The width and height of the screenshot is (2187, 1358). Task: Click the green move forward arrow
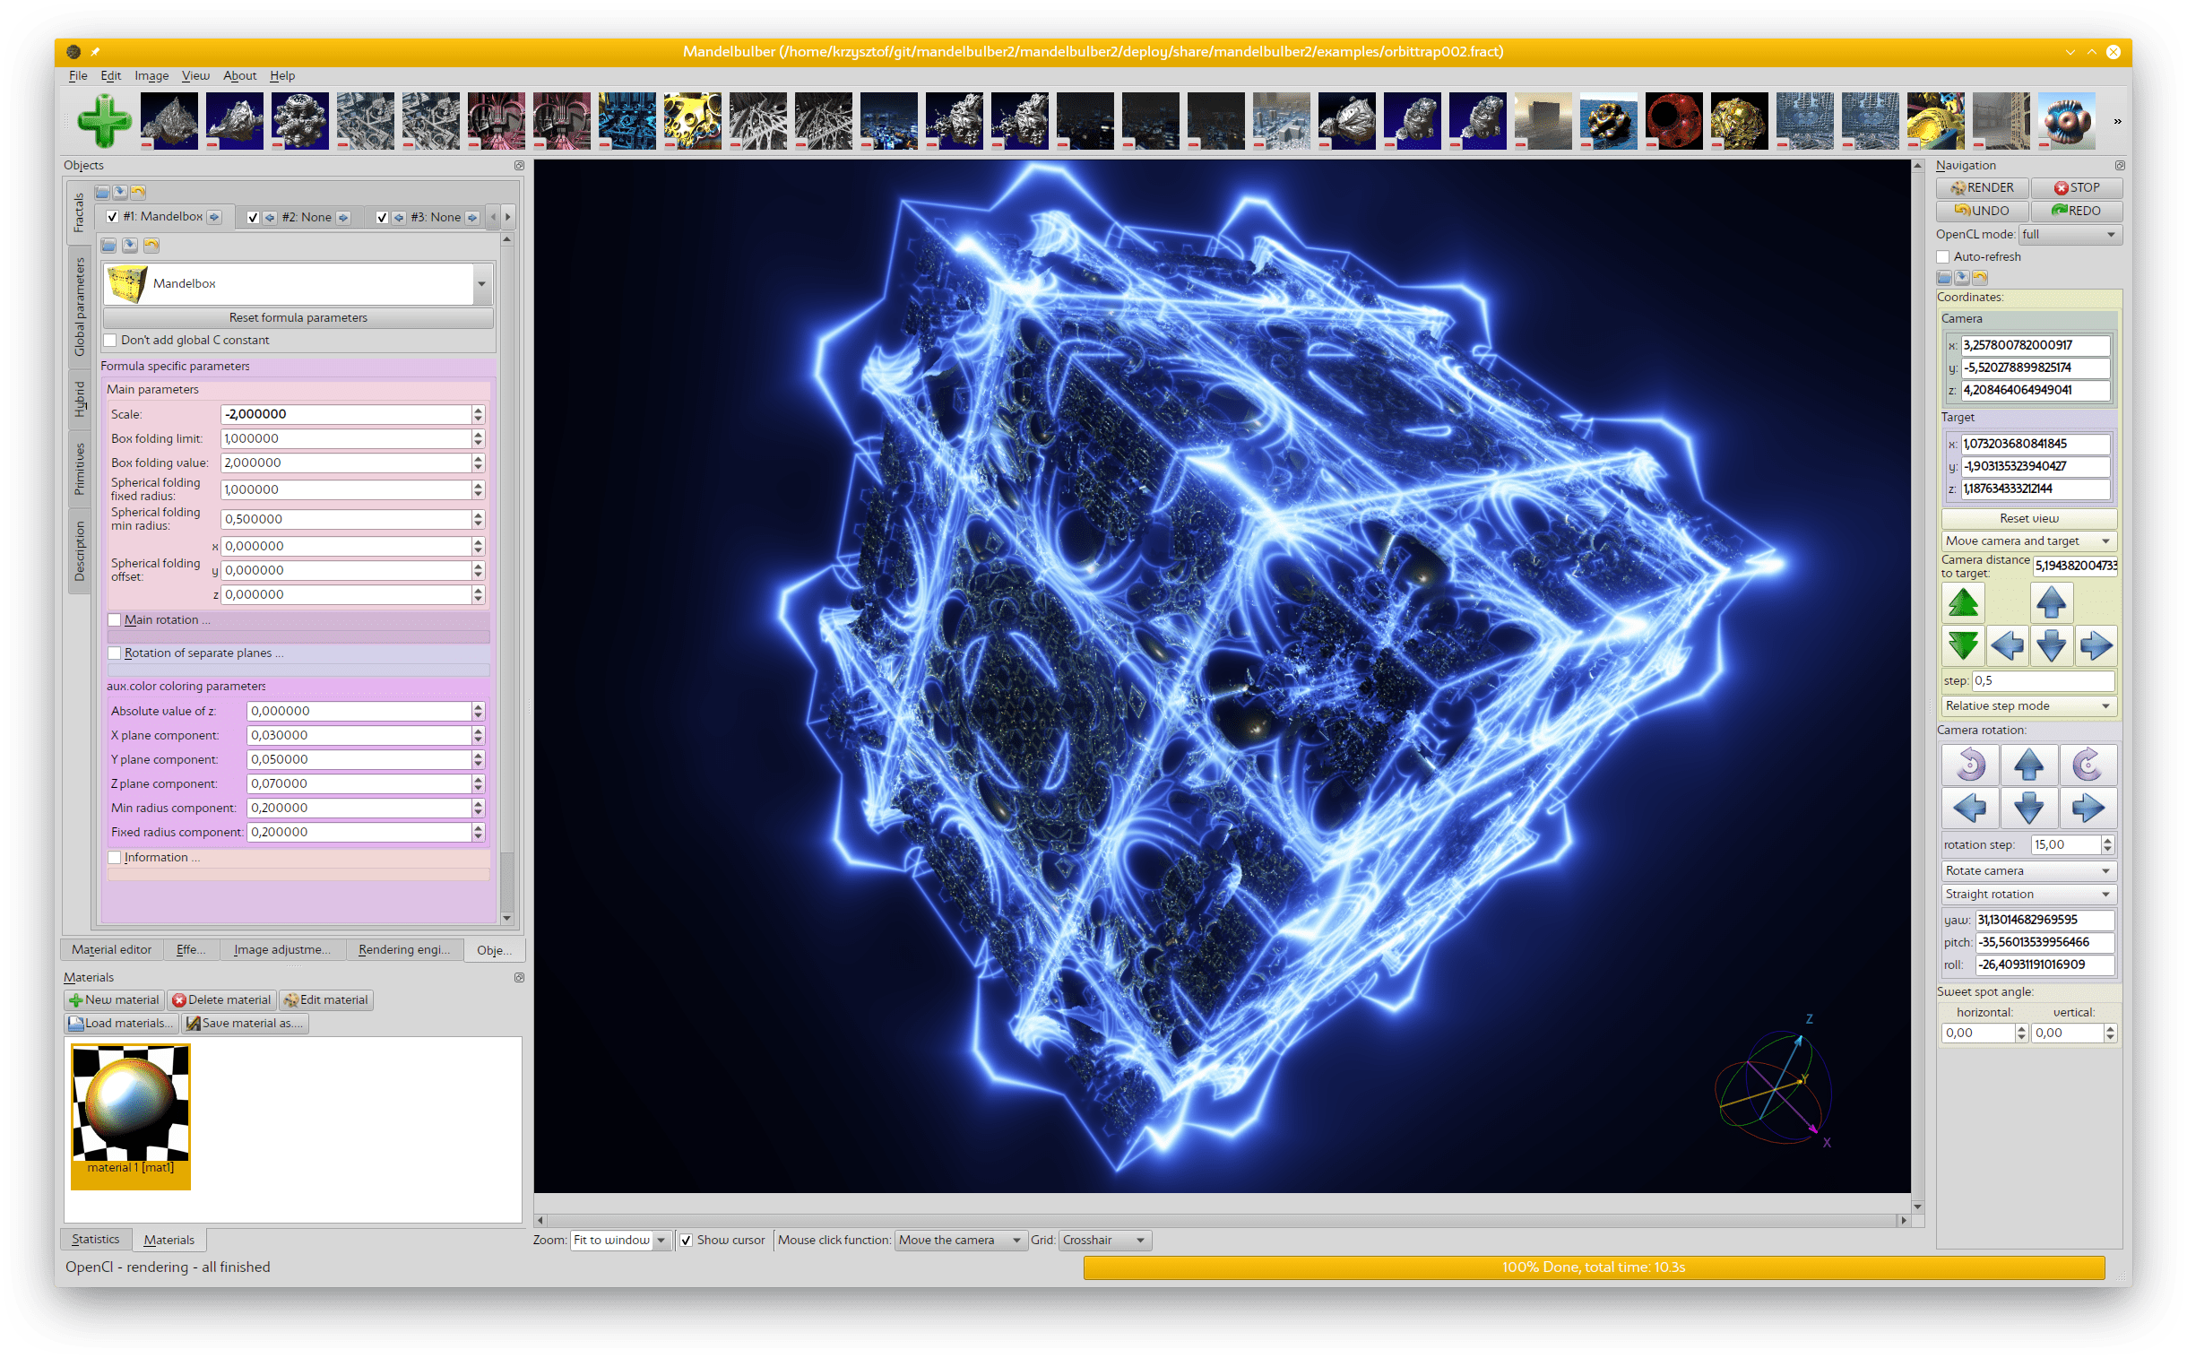1962,601
